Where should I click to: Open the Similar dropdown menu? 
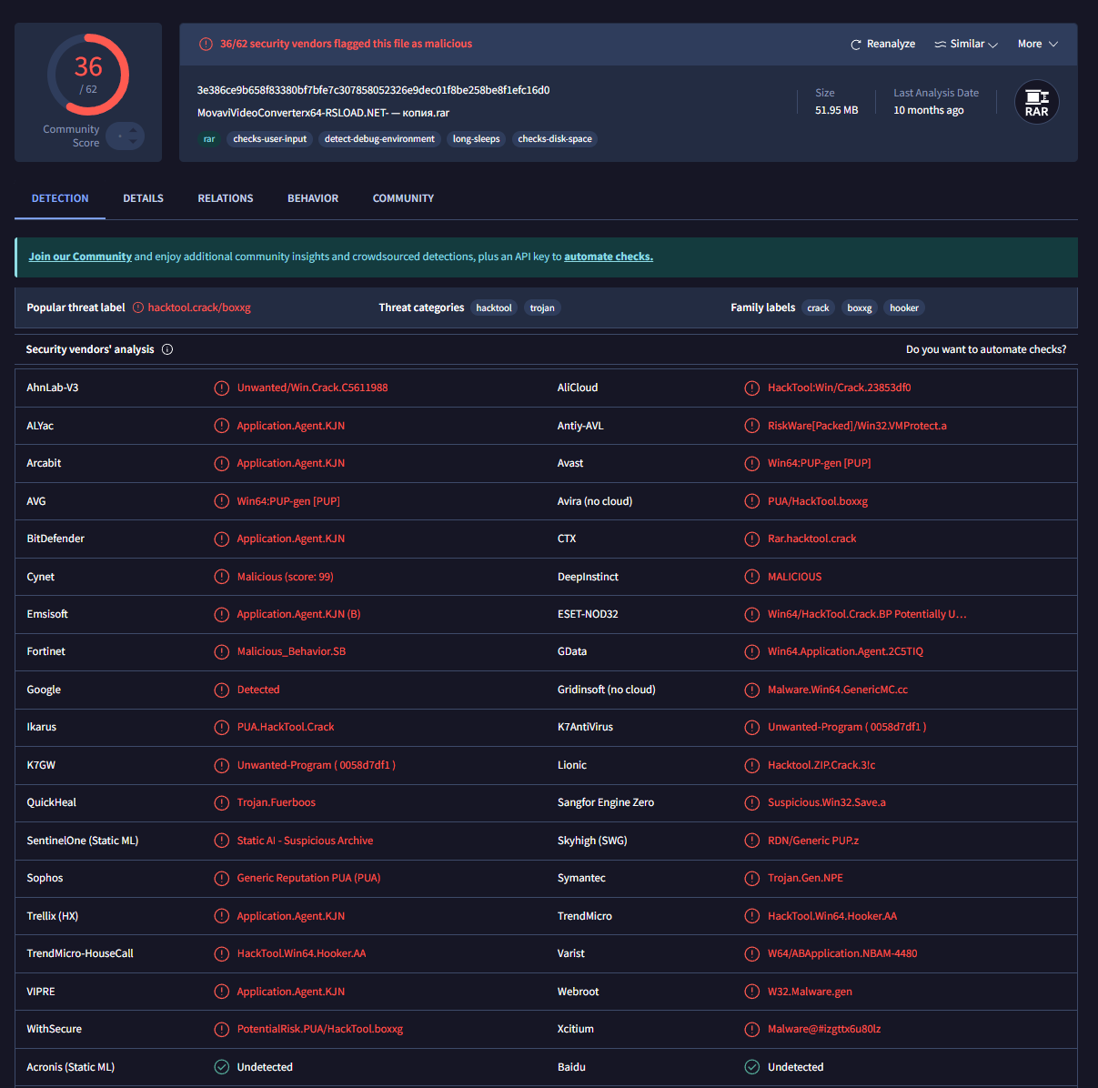coord(966,44)
